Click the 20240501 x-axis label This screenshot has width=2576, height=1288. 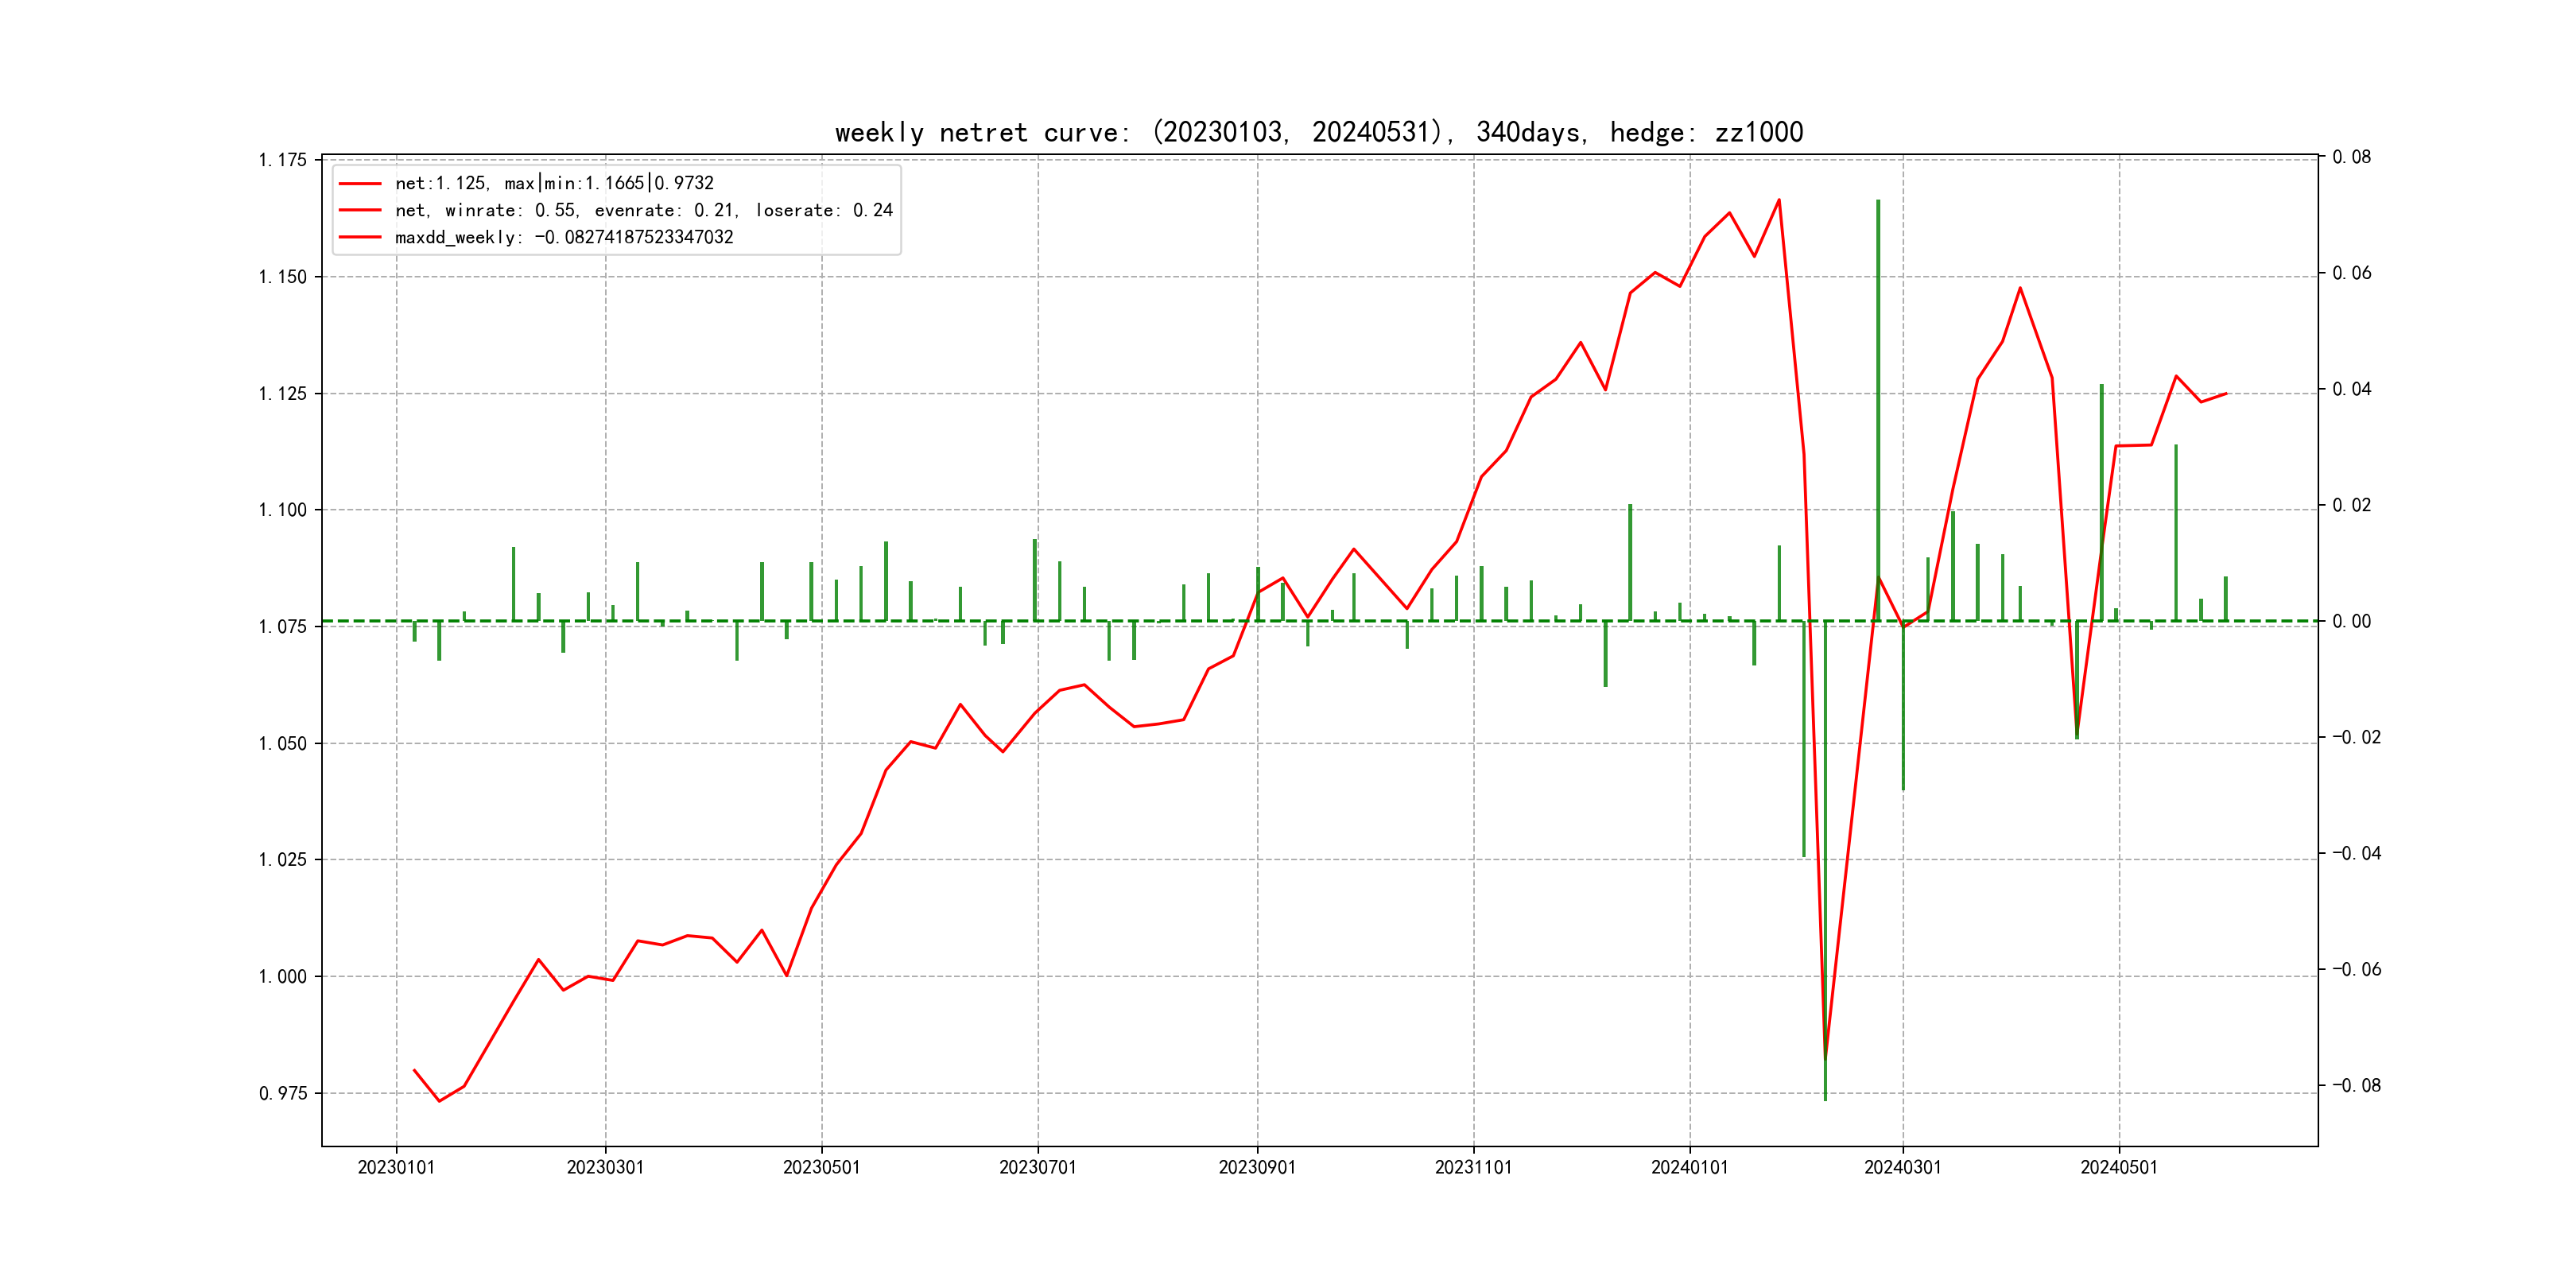[2118, 1167]
